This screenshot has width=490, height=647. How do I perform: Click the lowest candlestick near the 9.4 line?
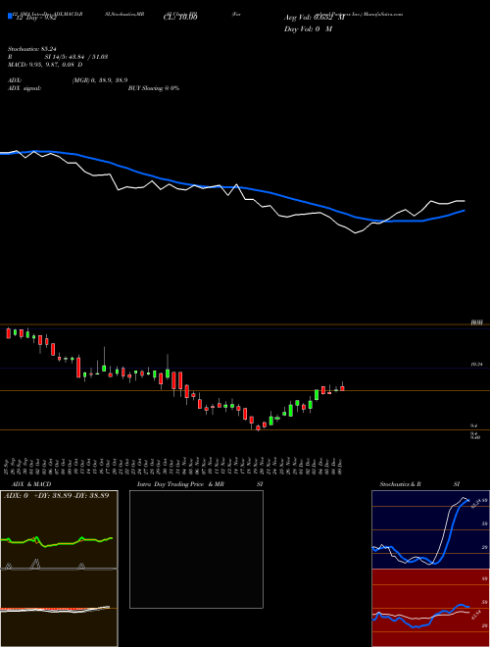pos(258,427)
